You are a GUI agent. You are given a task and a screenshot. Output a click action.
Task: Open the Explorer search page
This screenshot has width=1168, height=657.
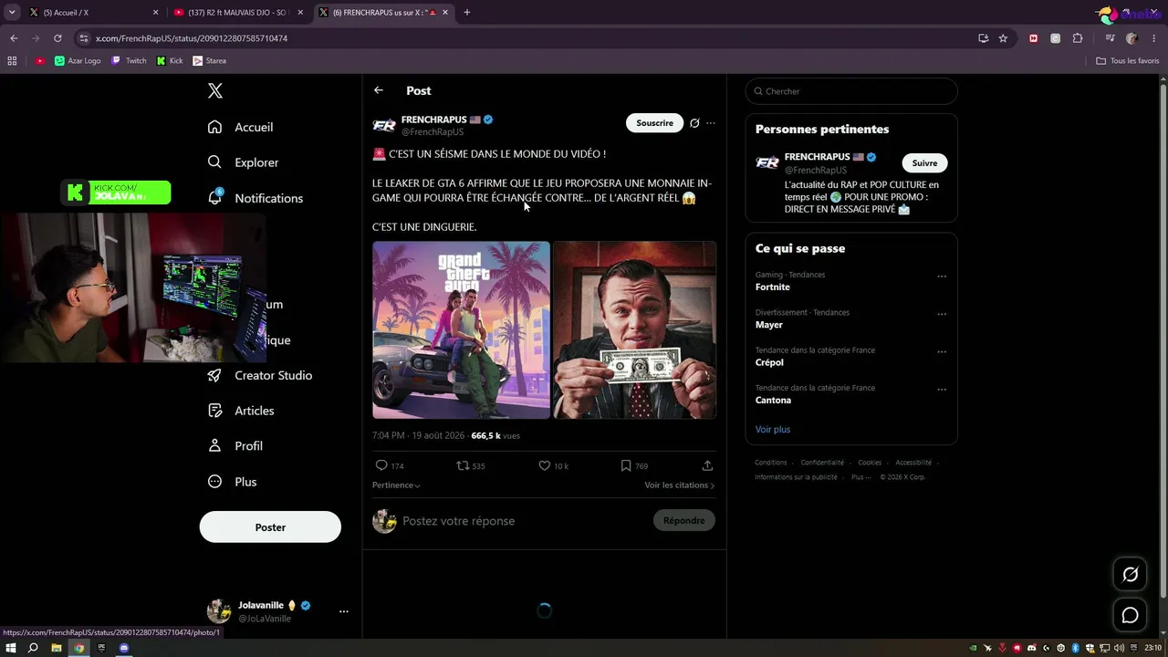point(244,162)
